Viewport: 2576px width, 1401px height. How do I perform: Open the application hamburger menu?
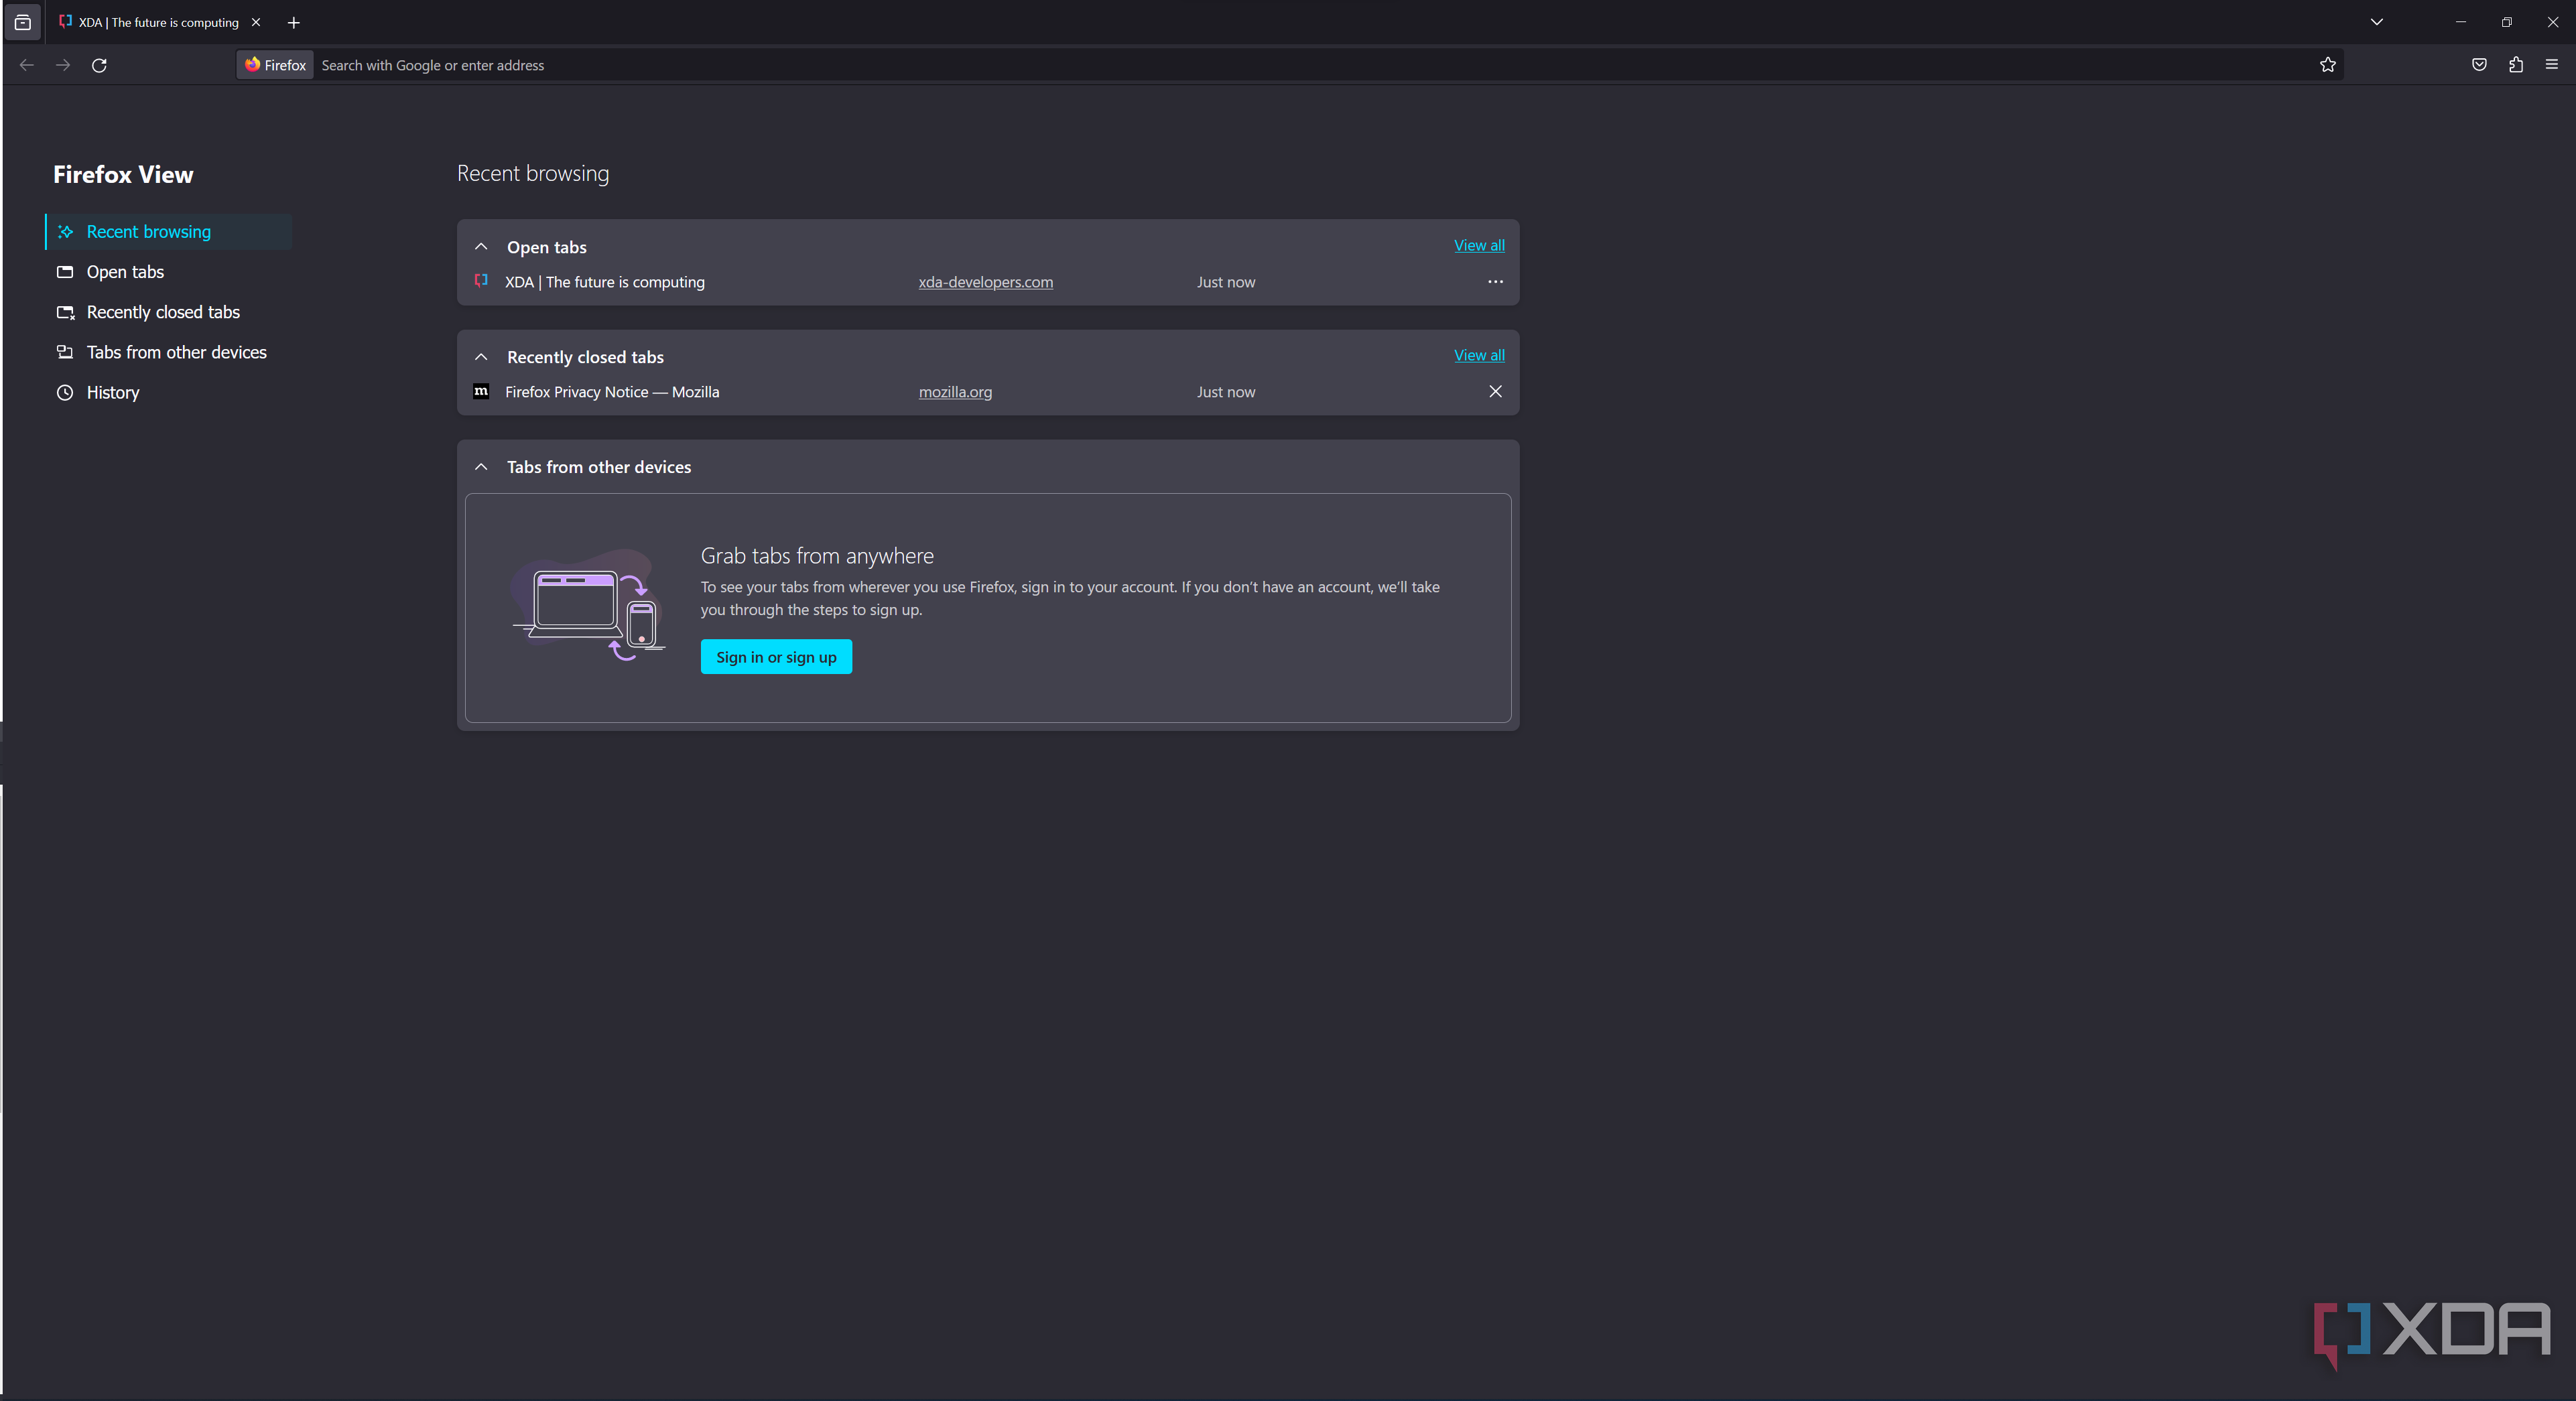tap(2552, 65)
